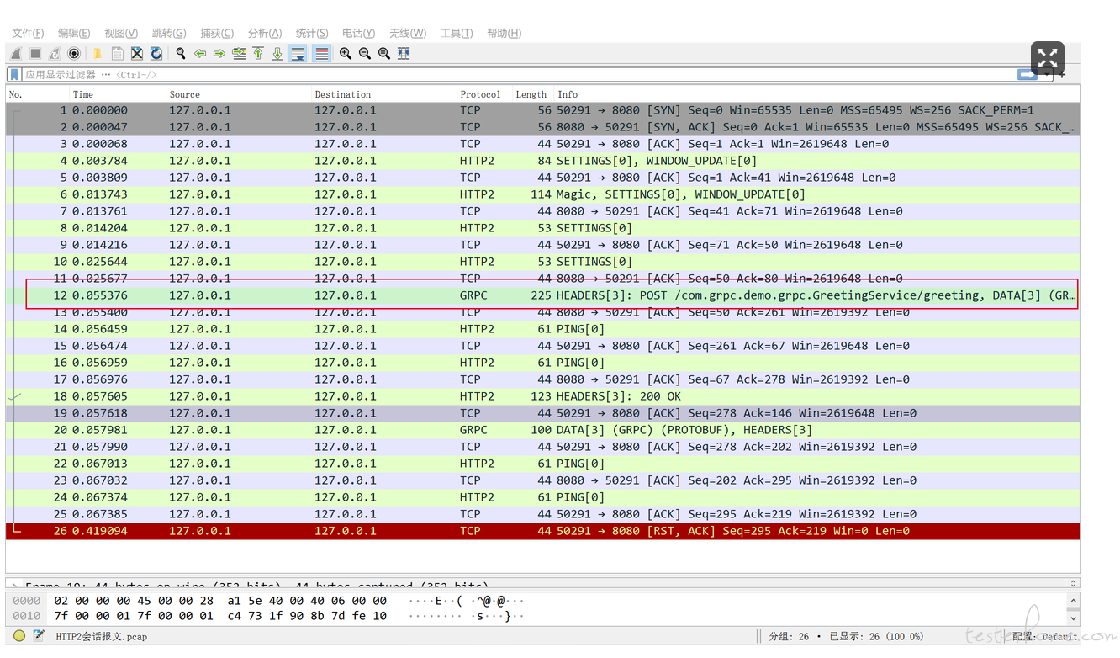Zoom in on packet list text

coord(346,54)
